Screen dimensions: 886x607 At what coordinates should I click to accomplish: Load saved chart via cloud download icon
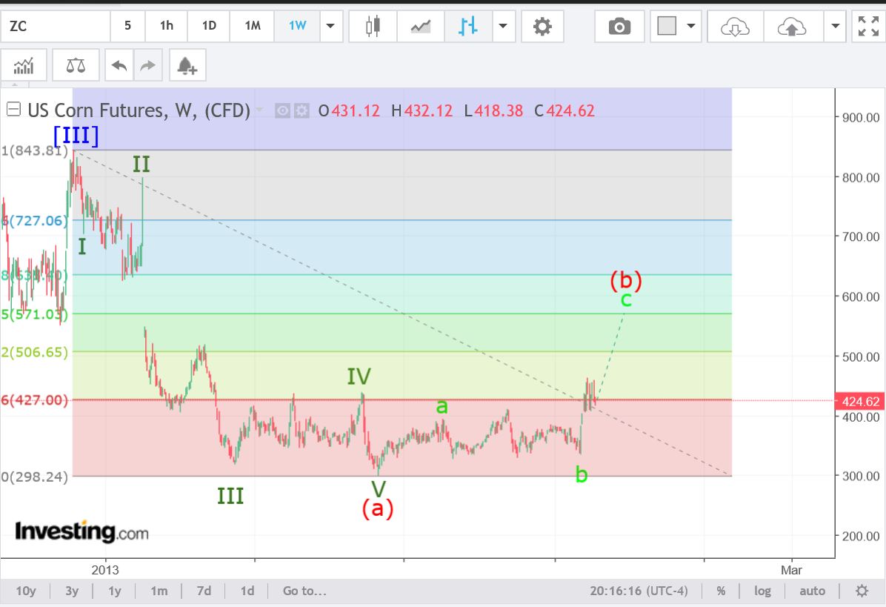[x=734, y=27]
